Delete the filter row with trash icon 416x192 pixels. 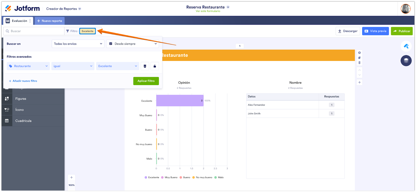145,66
